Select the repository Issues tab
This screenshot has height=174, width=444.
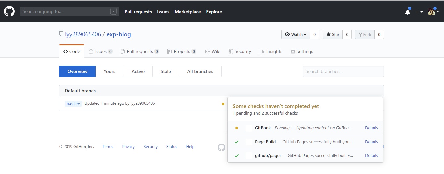[x=100, y=51]
